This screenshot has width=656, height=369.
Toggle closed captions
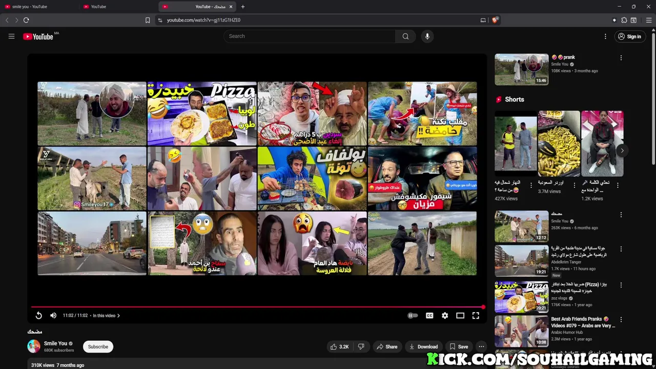429,316
